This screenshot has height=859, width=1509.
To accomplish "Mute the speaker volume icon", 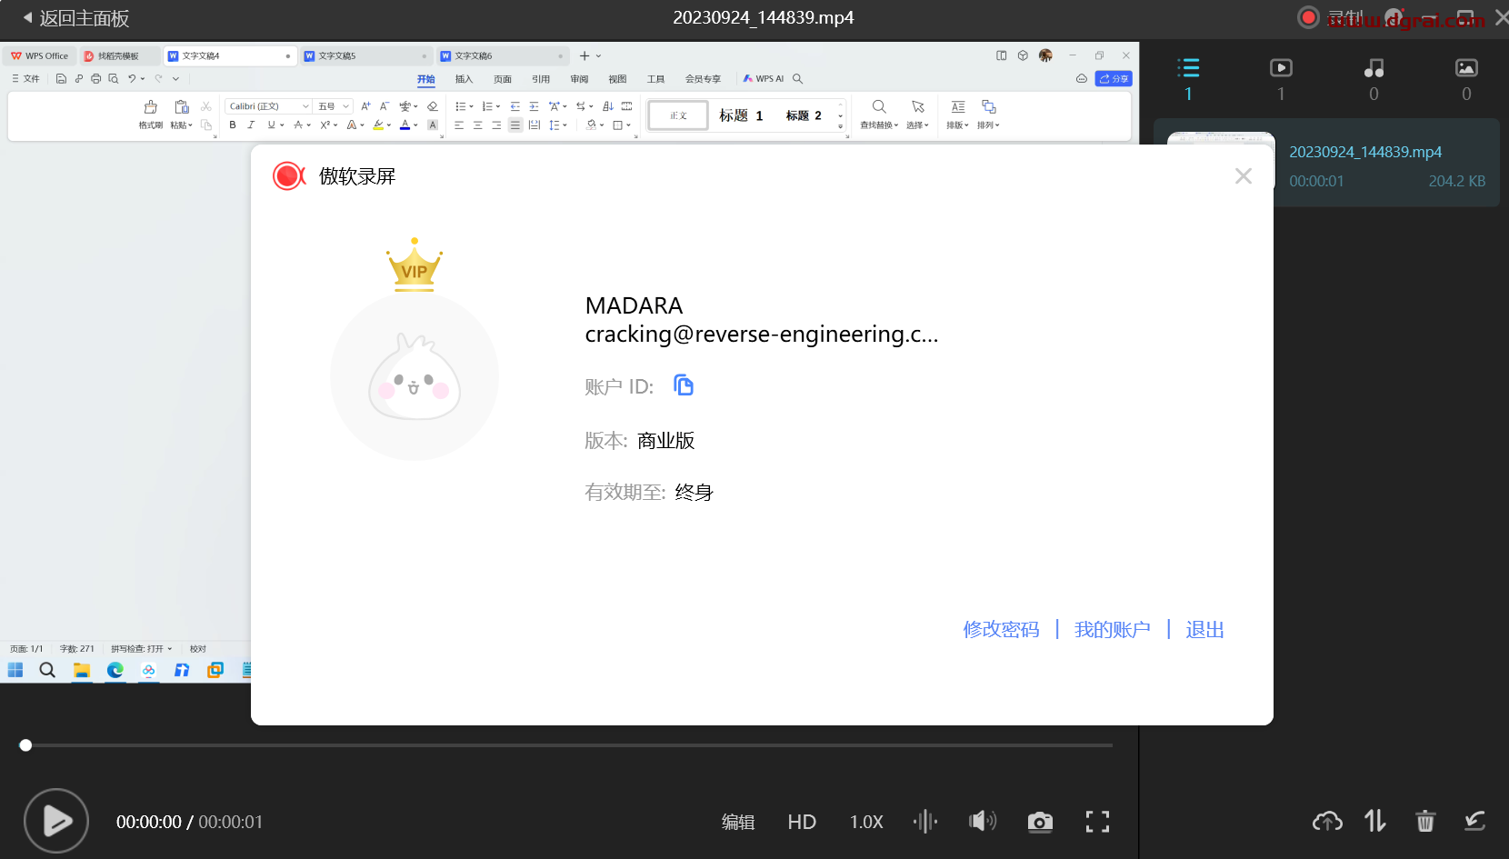I will (x=983, y=822).
